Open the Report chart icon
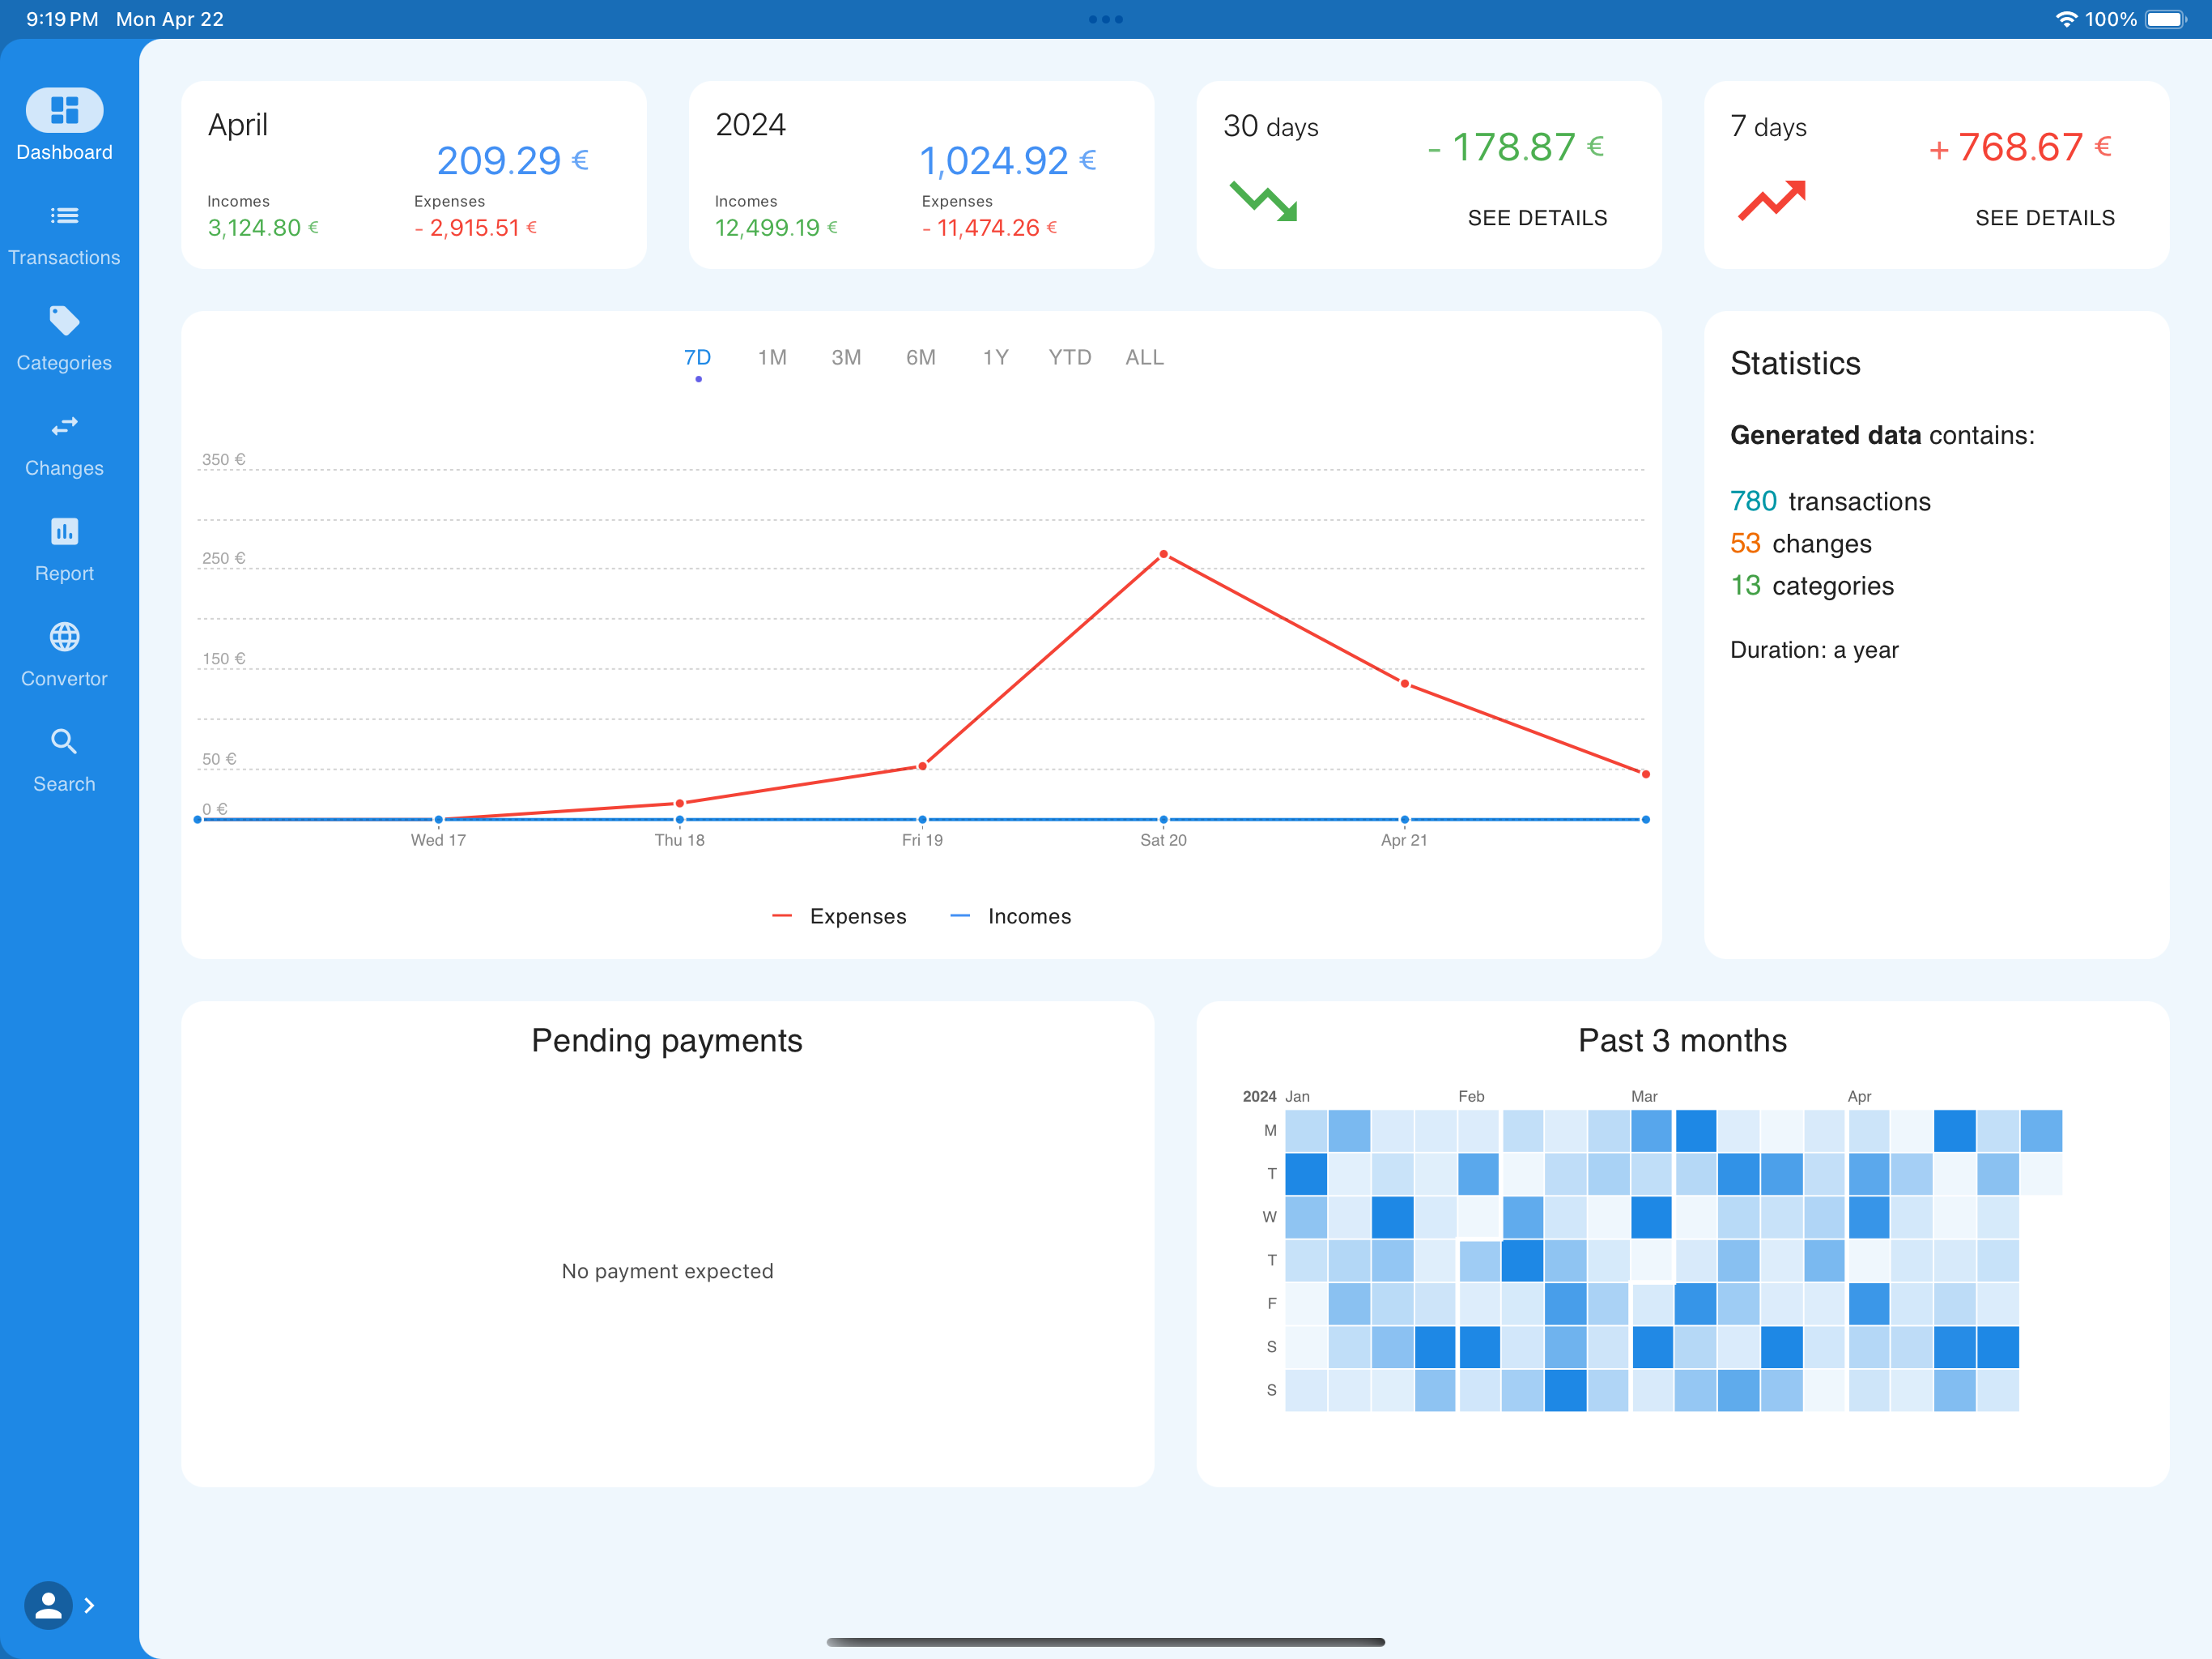 tap(64, 531)
